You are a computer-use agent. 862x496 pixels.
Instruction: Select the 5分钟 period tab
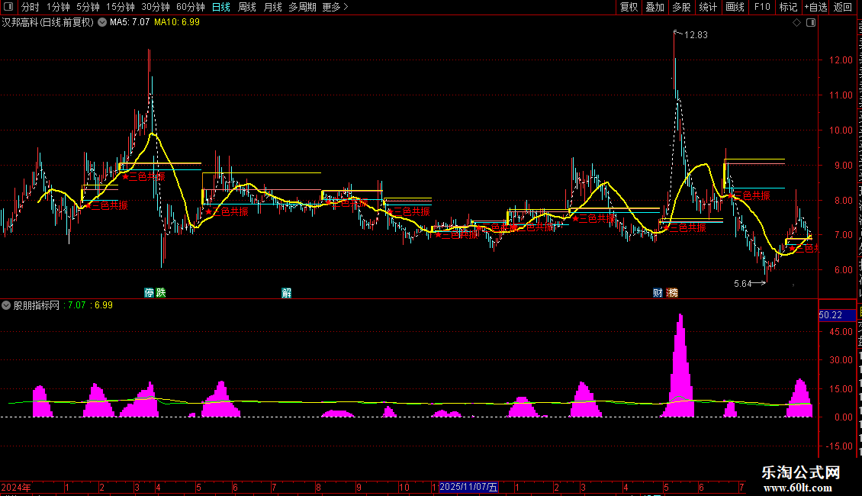click(x=88, y=7)
